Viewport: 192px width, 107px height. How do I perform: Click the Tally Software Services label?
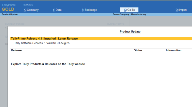28,43
